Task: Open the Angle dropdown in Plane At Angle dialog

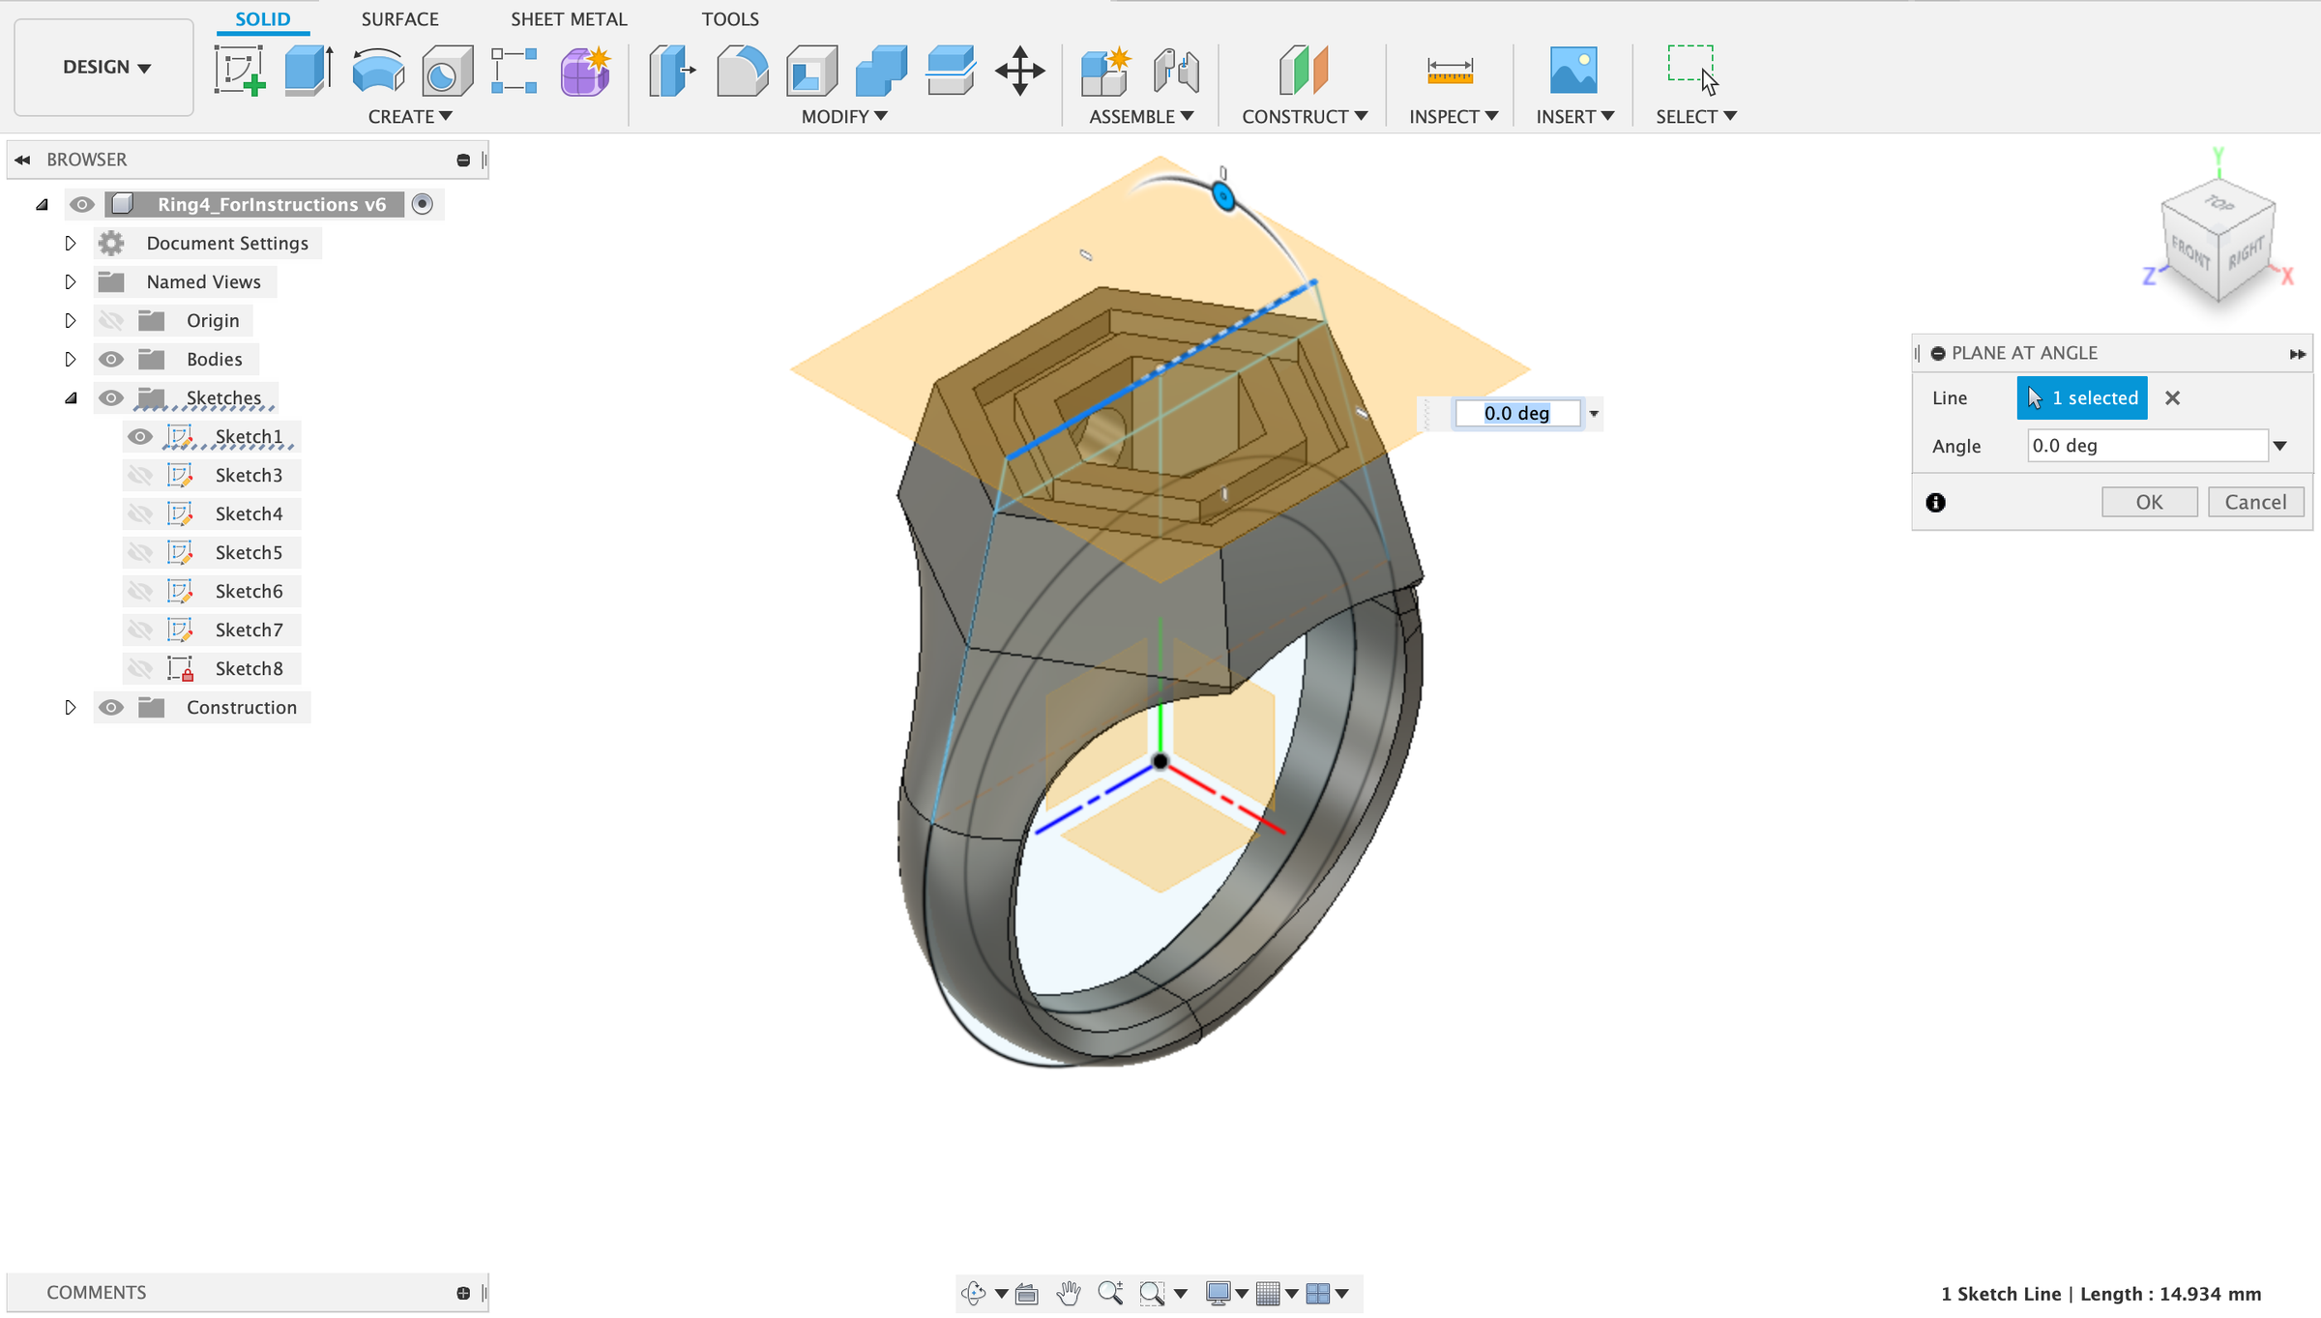Action: (x=2280, y=445)
